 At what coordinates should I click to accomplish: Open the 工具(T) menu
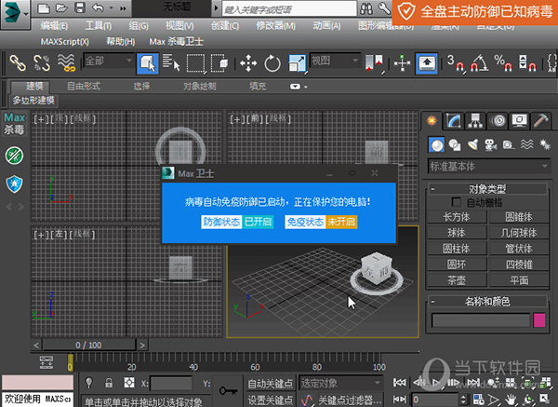click(99, 26)
